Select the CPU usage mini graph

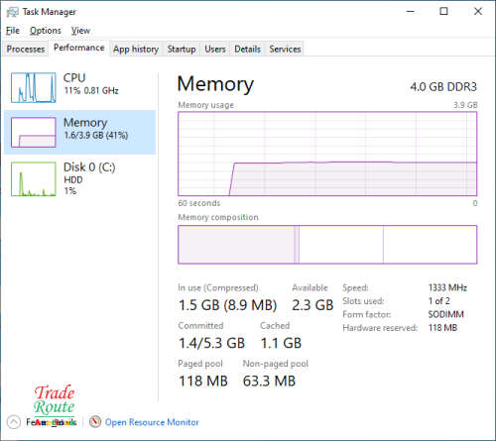click(x=34, y=87)
